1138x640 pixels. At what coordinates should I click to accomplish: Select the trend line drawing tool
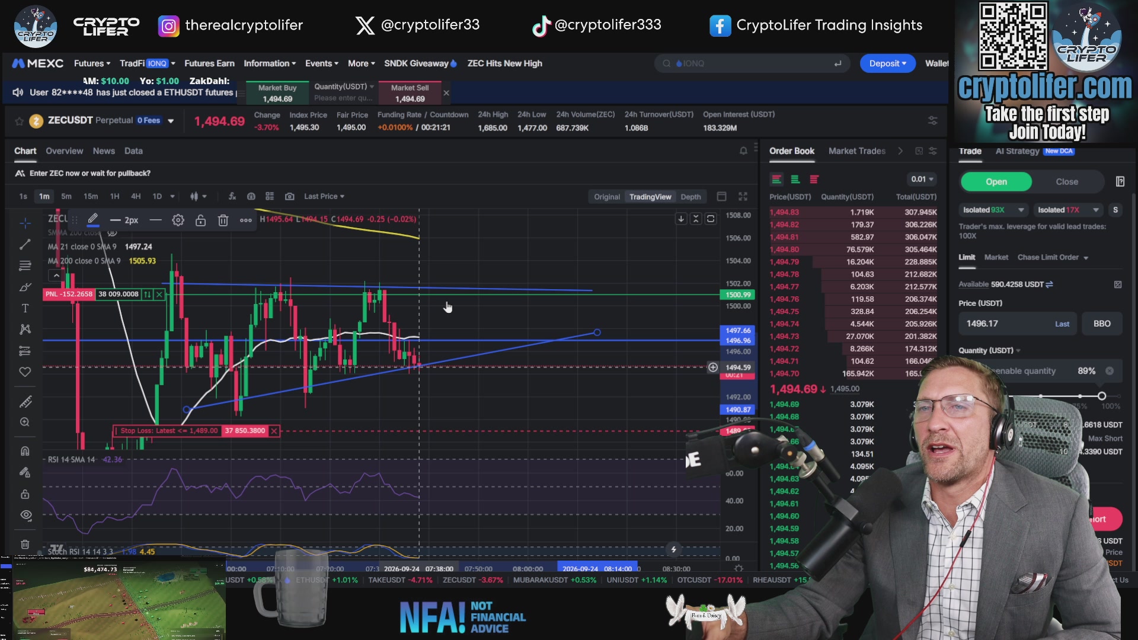pyautogui.click(x=25, y=245)
